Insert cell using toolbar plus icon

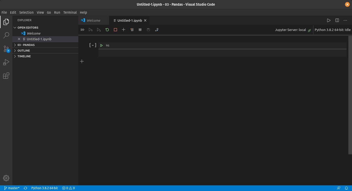coord(123,30)
